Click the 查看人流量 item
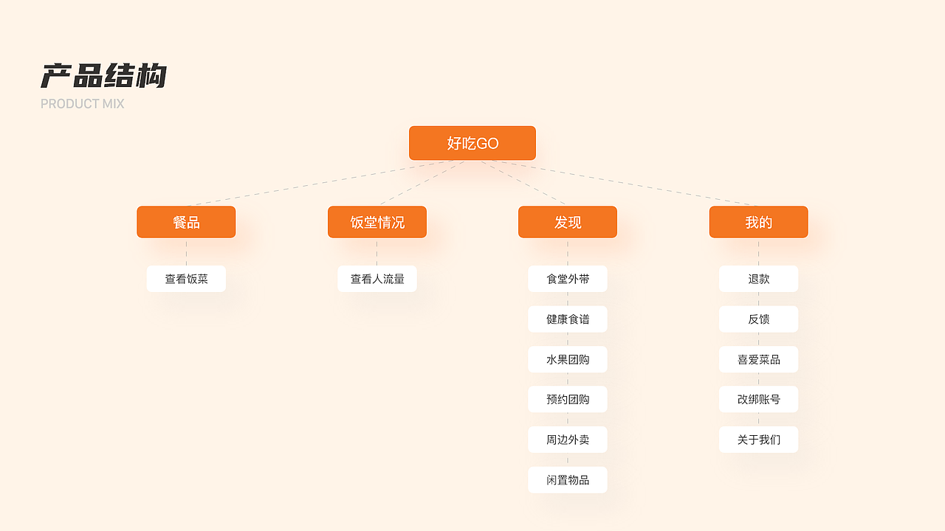The width and height of the screenshot is (945, 531). pos(377,279)
